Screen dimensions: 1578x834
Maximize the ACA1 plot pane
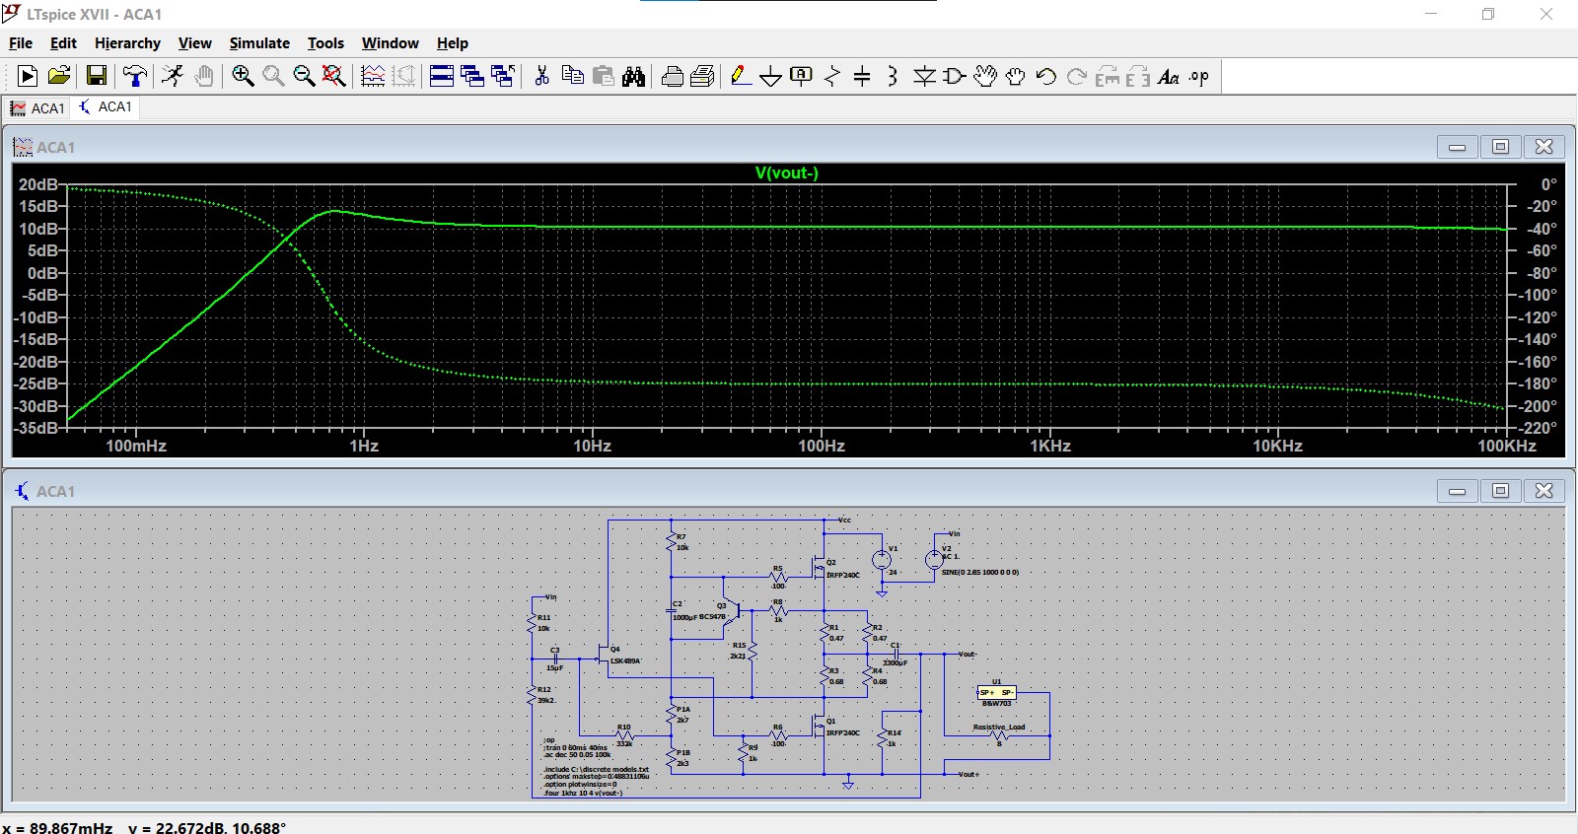coord(1500,147)
